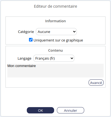Screen dimensions: 111x117
Task: Cancel editing with Annuler button
Action: point(71,110)
